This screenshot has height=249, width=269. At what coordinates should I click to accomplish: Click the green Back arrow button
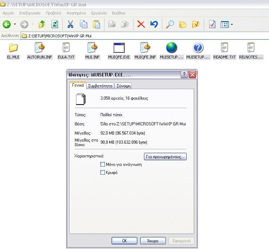[7, 24]
